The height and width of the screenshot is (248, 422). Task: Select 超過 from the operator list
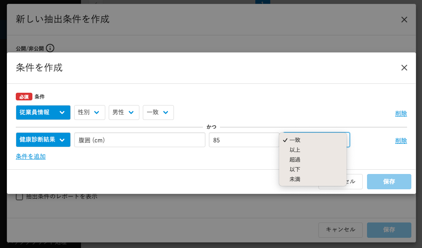295,160
